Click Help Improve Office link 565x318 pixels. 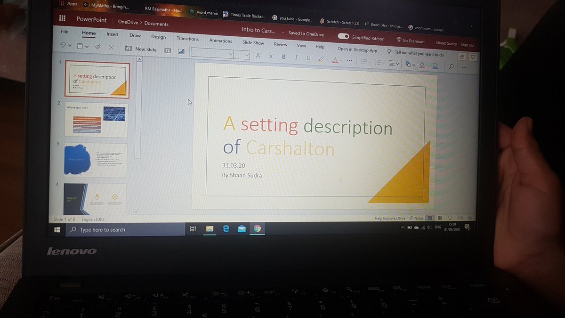390,218
